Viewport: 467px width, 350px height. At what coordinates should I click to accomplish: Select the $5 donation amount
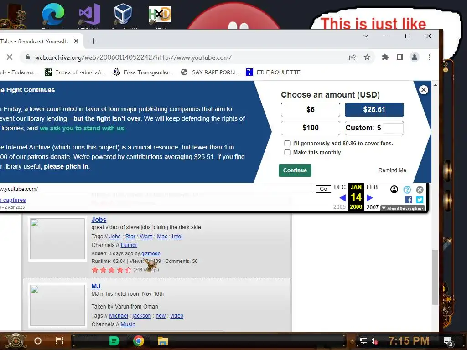point(310,109)
